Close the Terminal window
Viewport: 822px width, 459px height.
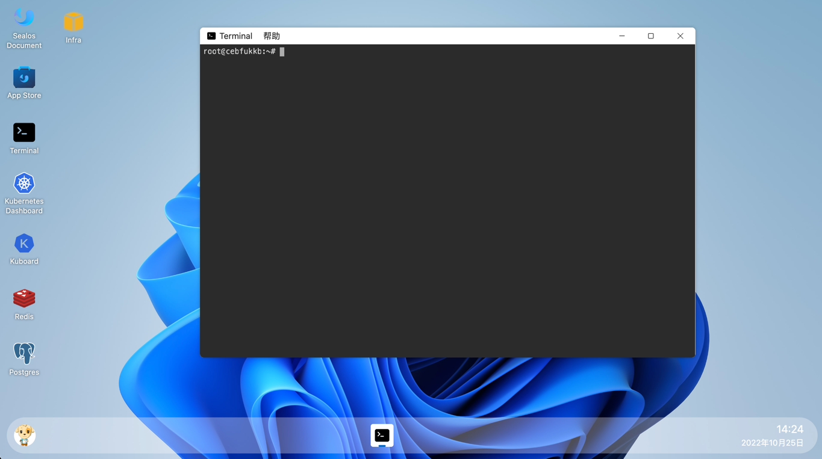click(x=680, y=36)
